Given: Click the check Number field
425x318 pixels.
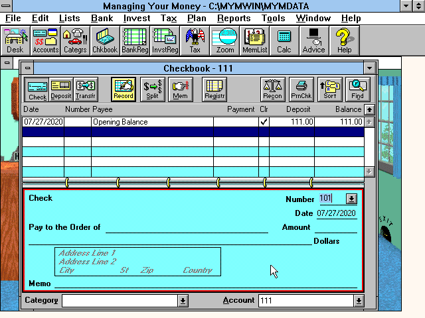Looking at the screenshot, I should click(x=332, y=199).
